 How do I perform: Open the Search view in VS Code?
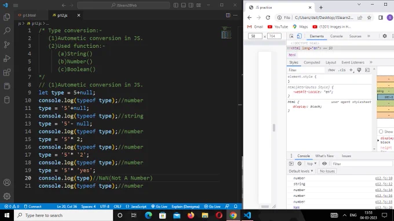[7, 31]
